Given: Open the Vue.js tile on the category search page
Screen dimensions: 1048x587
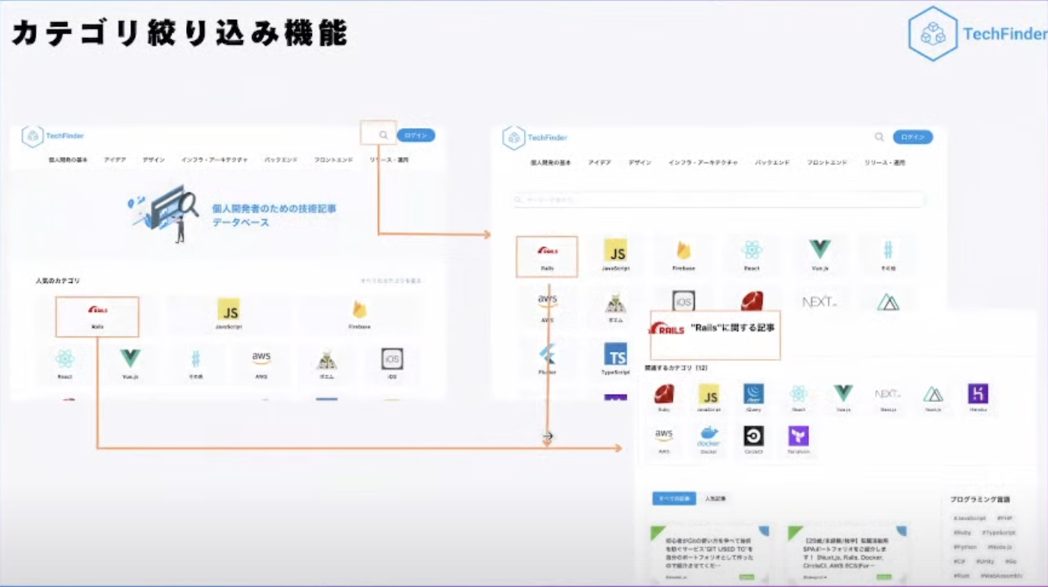Looking at the screenshot, I should 819,256.
